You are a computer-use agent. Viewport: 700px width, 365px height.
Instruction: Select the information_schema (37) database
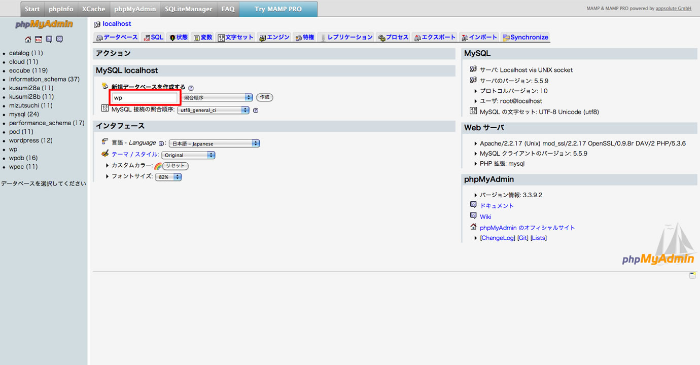pyautogui.click(x=44, y=79)
